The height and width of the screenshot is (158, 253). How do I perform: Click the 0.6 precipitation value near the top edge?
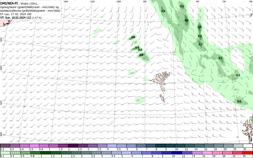point(182,6)
